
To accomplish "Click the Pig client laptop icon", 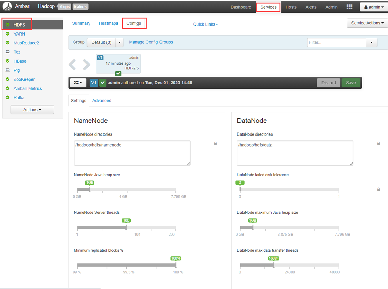I will pos(8,70).
